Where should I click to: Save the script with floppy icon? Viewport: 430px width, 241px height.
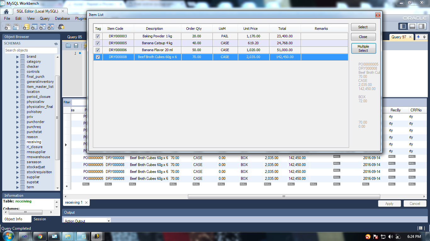click(x=76, y=46)
